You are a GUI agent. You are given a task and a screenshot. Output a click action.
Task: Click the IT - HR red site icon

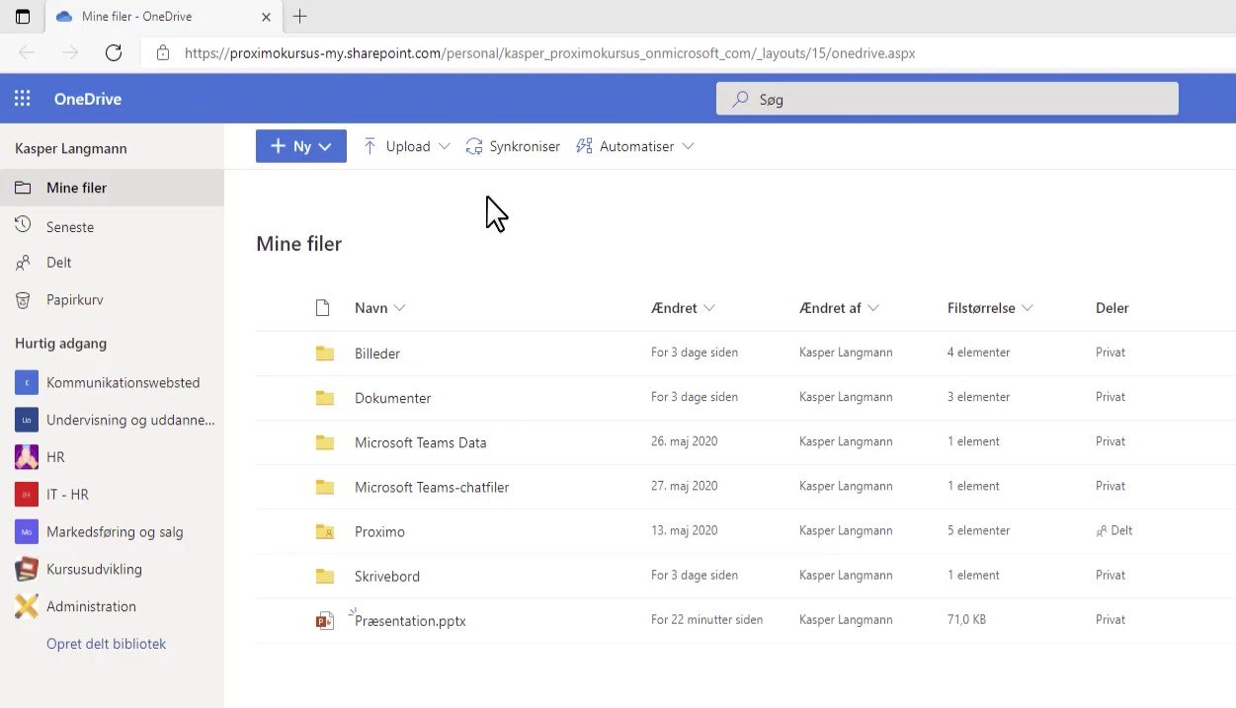click(x=27, y=494)
